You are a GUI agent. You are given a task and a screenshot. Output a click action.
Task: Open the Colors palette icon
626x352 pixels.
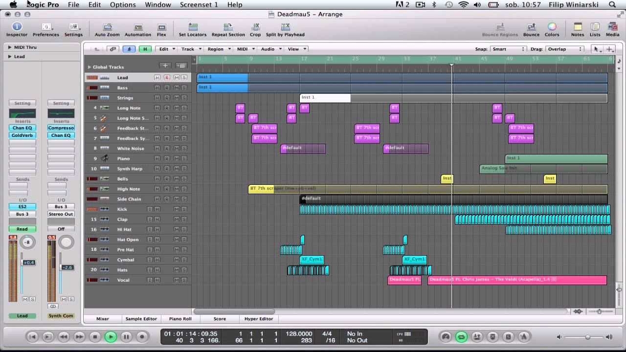[552, 27]
